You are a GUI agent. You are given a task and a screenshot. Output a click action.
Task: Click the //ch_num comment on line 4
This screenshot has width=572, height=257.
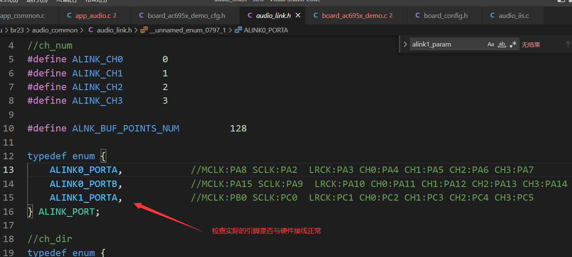tap(50, 45)
